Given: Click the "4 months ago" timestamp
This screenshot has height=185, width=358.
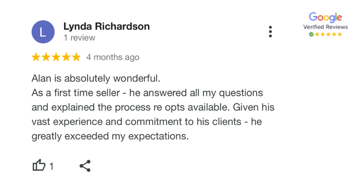Looking at the screenshot, I should point(113,57).
